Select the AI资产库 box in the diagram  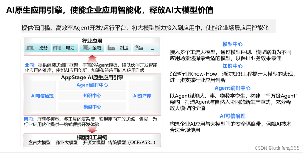[142, 96]
